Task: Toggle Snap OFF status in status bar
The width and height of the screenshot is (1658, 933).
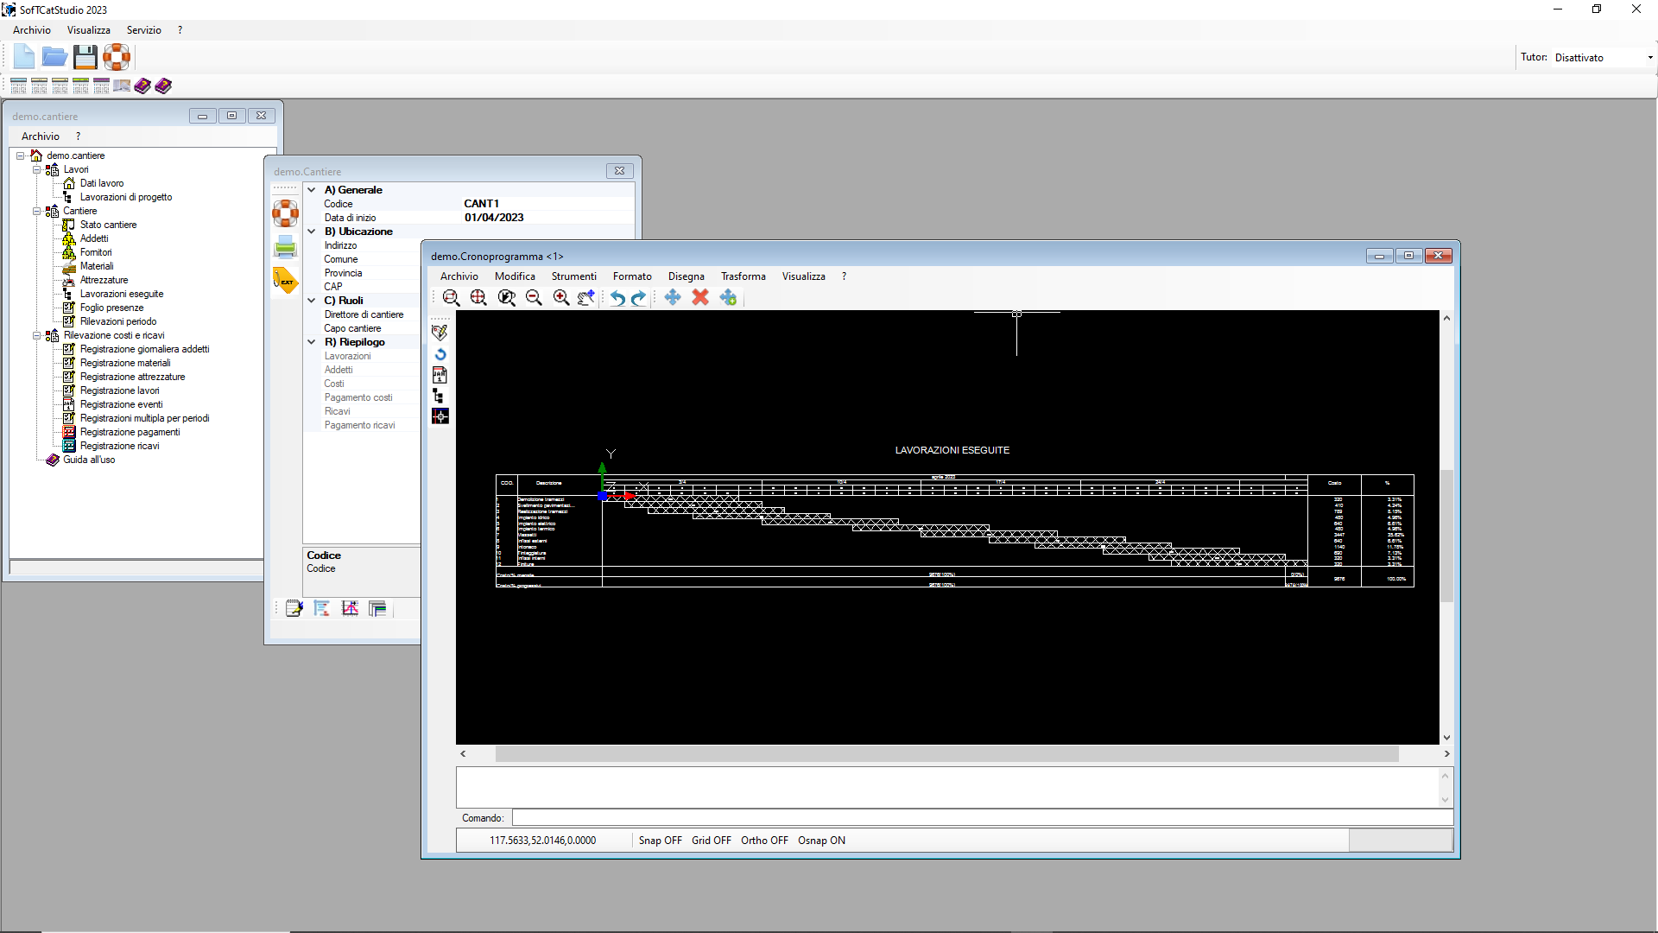Action: (660, 840)
